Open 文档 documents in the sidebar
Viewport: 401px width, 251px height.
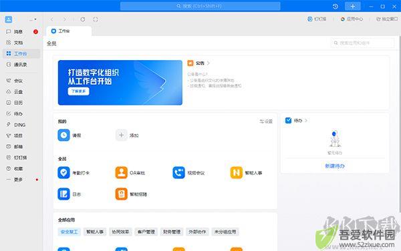[x=18, y=43]
